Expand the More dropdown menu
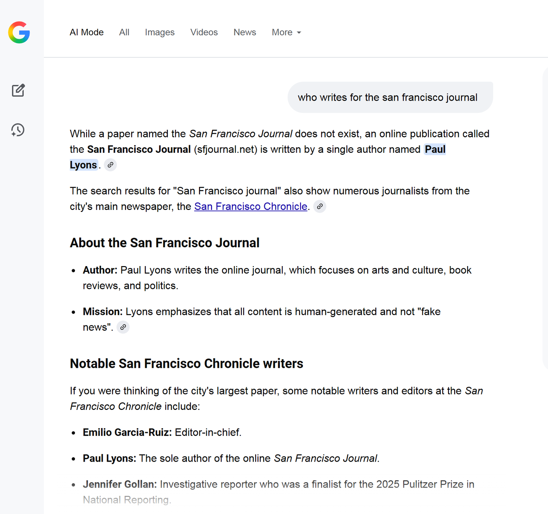This screenshot has width=548, height=514. 286,32
